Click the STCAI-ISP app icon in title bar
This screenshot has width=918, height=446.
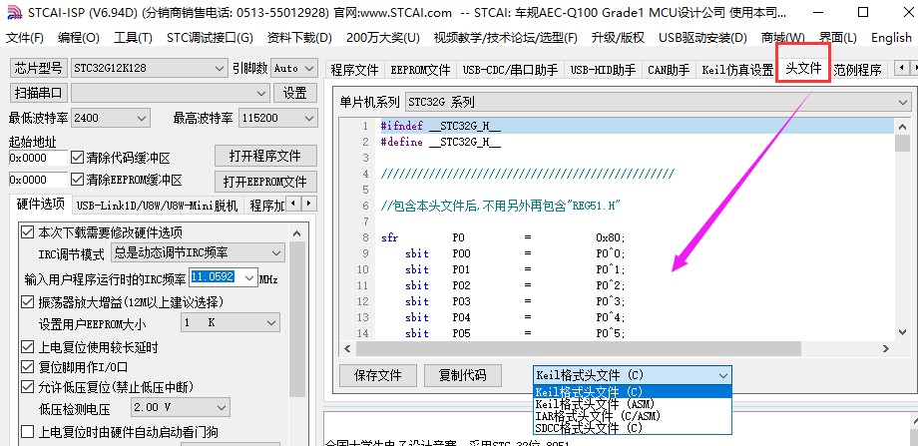pyautogui.click(x=13, y=12)
